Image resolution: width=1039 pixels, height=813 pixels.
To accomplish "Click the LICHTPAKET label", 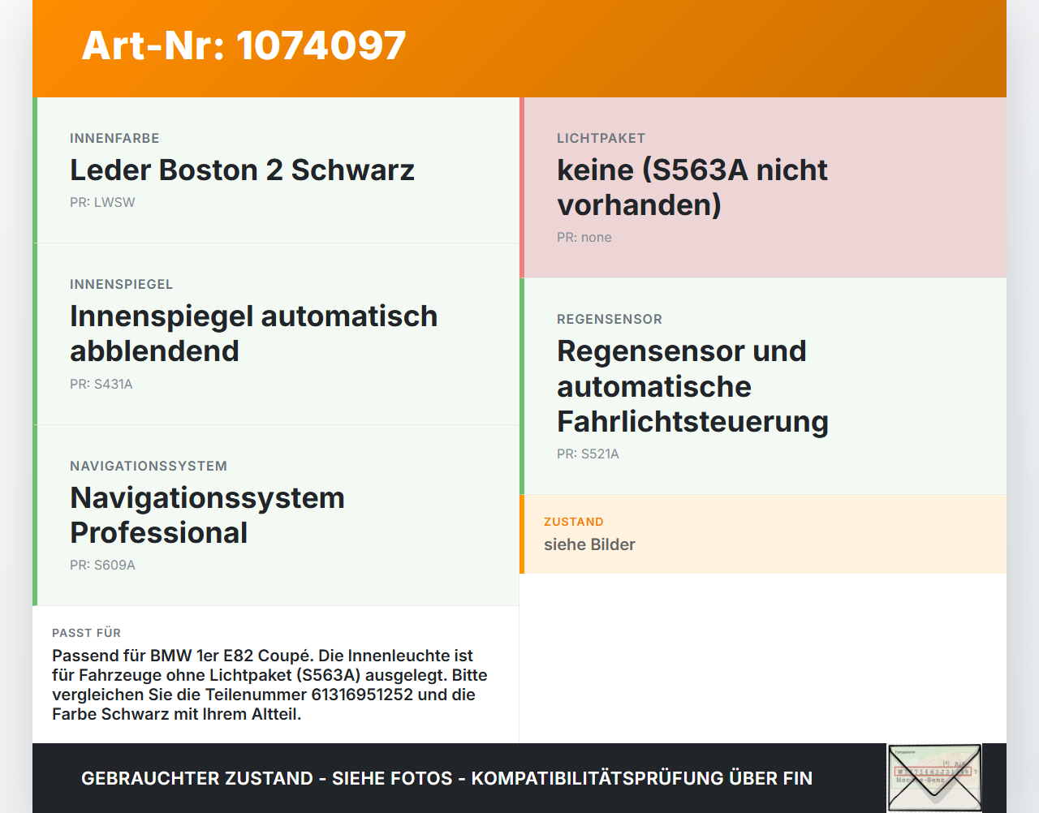I will click(601, 139).
